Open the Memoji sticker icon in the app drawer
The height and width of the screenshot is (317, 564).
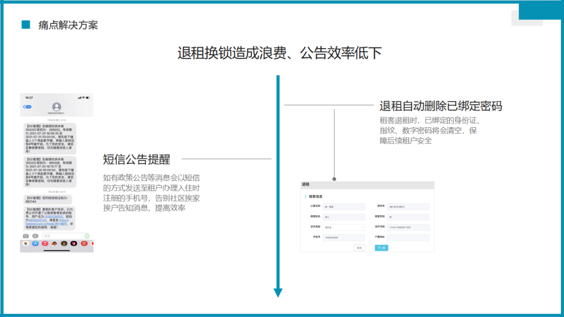(54, 243)
